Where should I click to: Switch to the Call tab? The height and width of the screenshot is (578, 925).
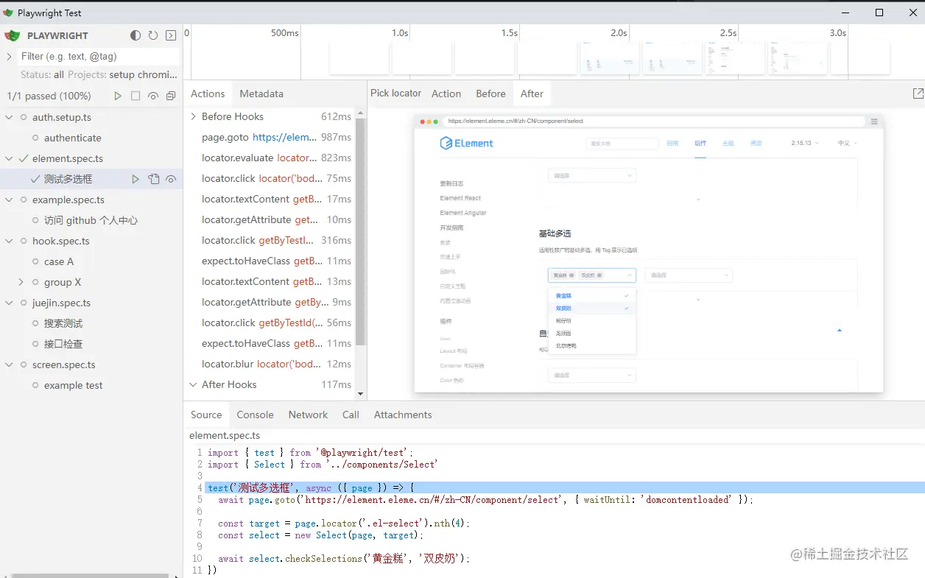coord(351,415)
